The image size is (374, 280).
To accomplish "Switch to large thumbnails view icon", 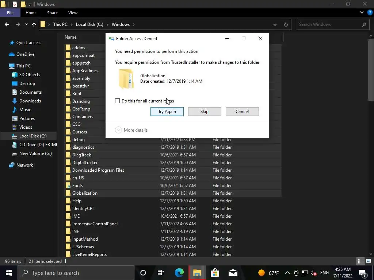I will pyautogui.click(x=368, y=261).
